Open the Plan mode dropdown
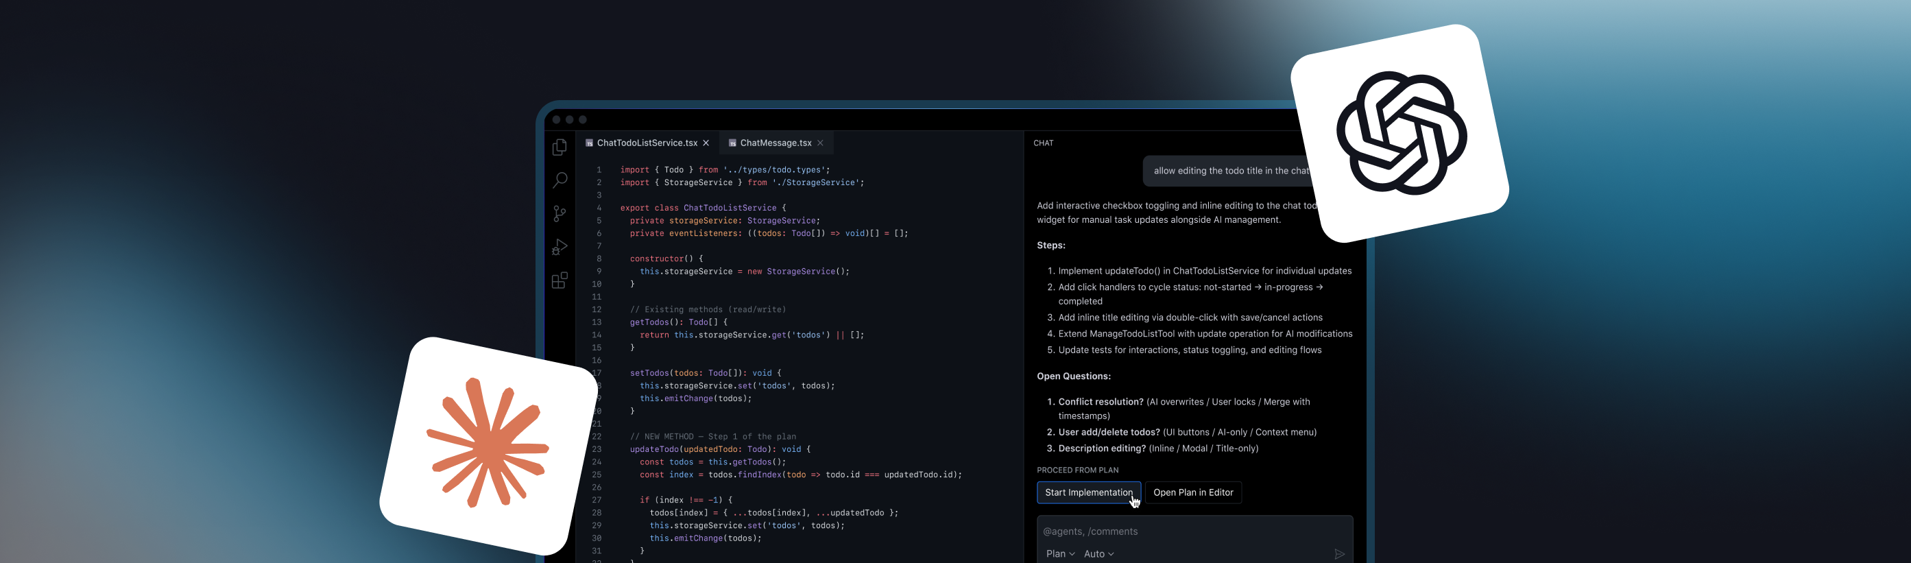The height and width of the screenshot is (563, 1911). (1060, 554)
